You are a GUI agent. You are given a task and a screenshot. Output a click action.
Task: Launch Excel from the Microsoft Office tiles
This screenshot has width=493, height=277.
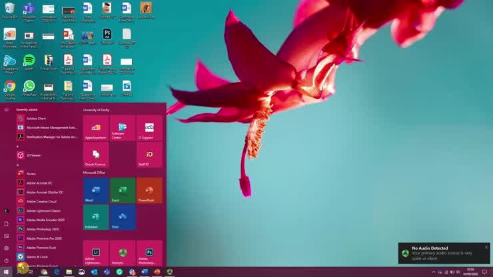pyautogui.click(x=123, y=190)
